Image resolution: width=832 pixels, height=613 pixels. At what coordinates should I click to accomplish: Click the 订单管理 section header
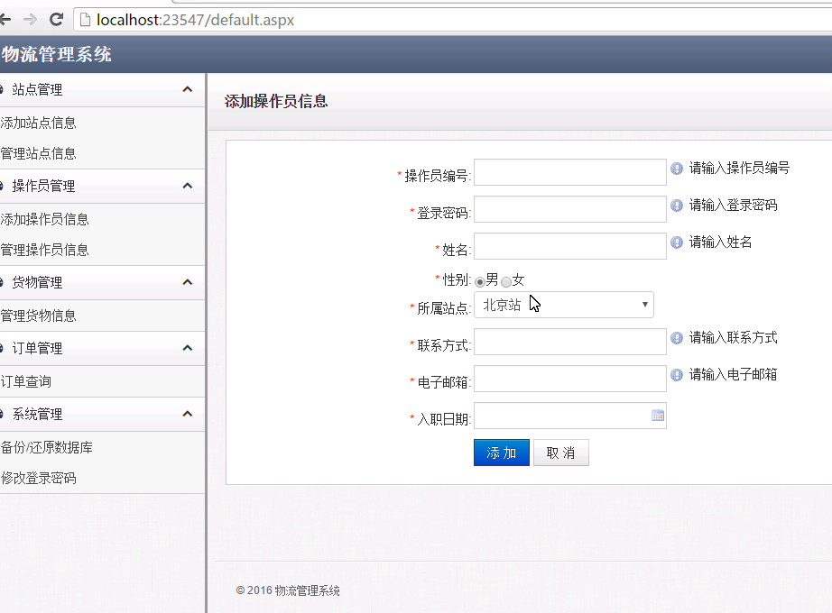pos(102,348)
